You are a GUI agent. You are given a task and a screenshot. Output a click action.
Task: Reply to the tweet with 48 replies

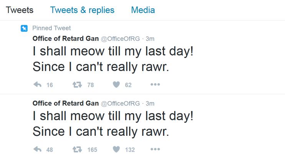[x=38, y=149]
